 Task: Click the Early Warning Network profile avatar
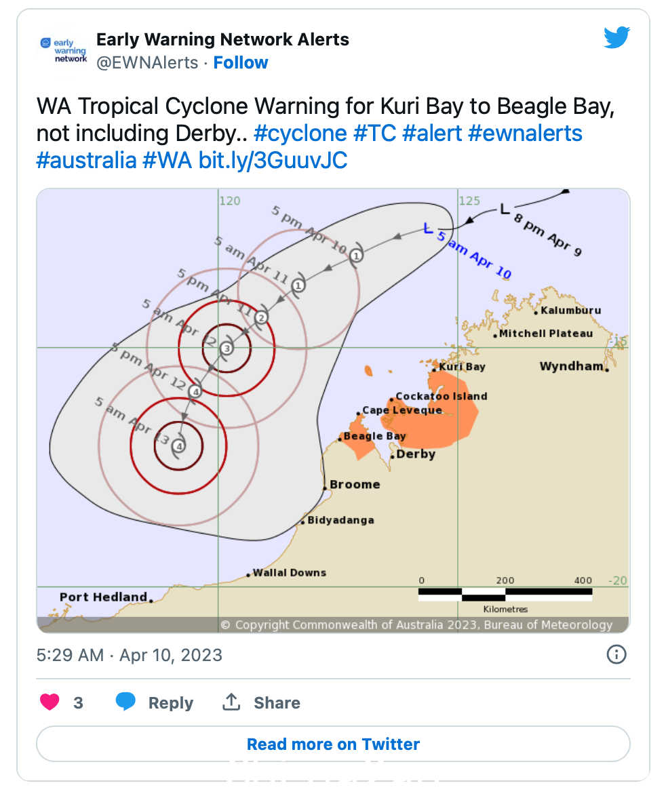[64, 51]
